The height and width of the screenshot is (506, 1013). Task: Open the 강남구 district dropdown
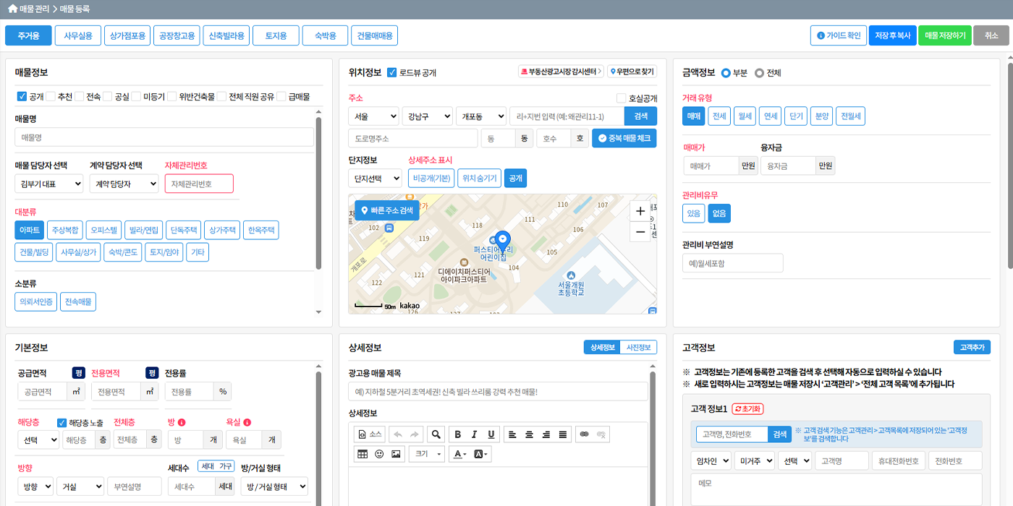tap(427, 116)
